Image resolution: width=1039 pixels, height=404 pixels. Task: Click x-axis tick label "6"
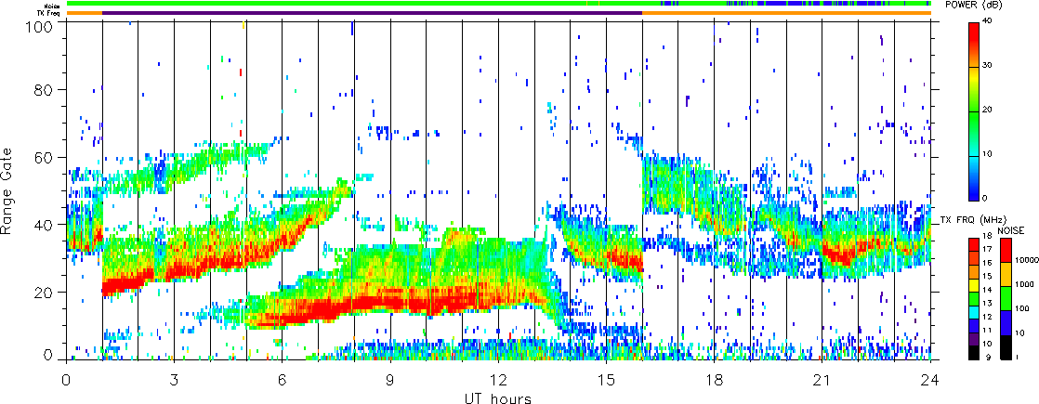click(x=283, y=380)
